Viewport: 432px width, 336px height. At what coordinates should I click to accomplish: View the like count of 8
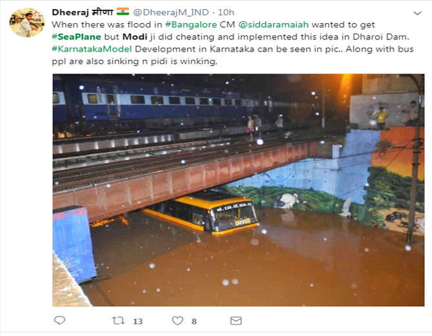[194, 321]
